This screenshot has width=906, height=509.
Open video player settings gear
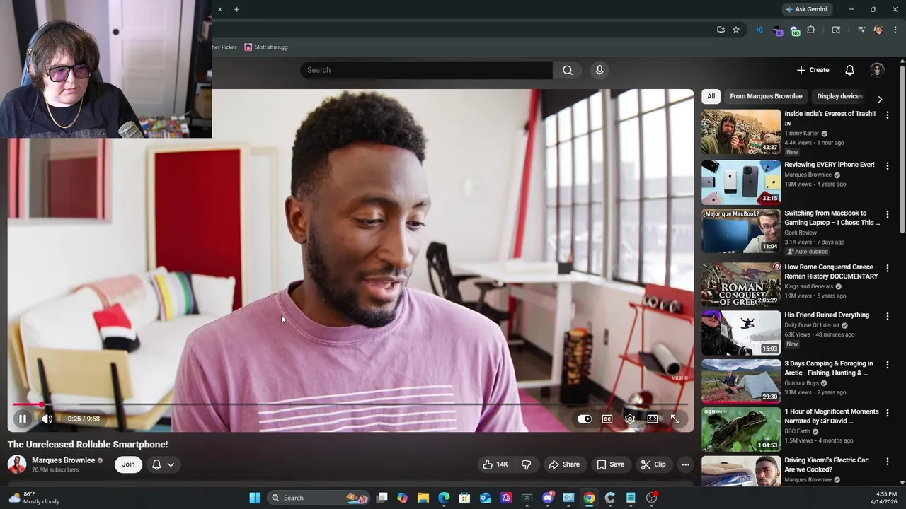[x=630, y=419]
